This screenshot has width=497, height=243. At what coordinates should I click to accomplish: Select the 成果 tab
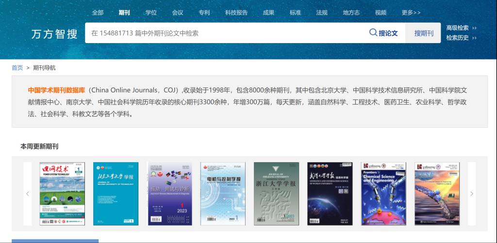pyautogui.click(x=268, y=13)
